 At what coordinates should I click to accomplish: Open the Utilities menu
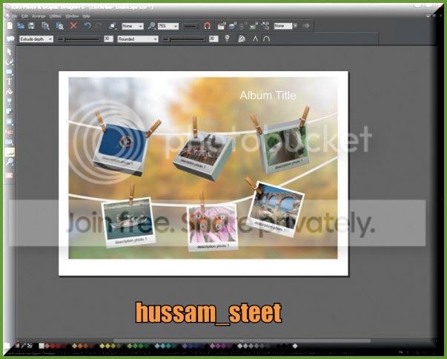[x=56, y=16]
